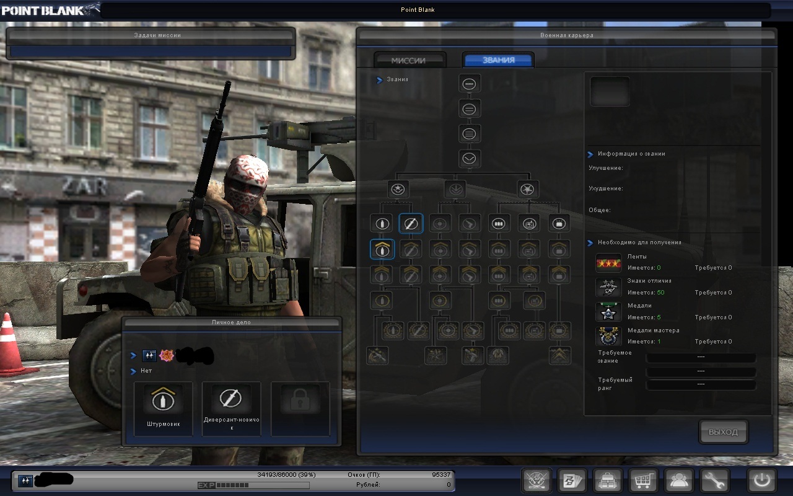Click the Военная карьера window title
Viewport: 793px width, 496px height.
point(566,35)
